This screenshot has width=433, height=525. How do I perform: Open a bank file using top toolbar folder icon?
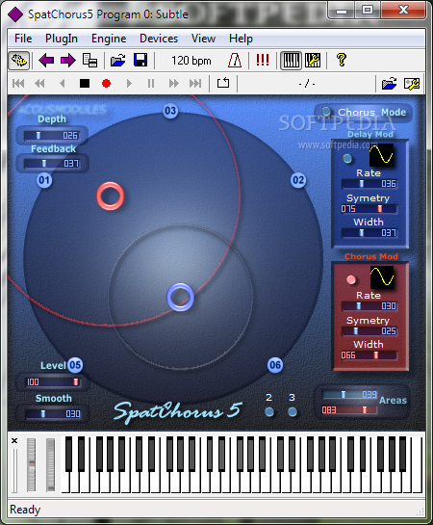[x=118, y=61]
